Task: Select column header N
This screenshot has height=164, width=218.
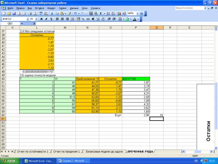Action: tap(87, 28)
